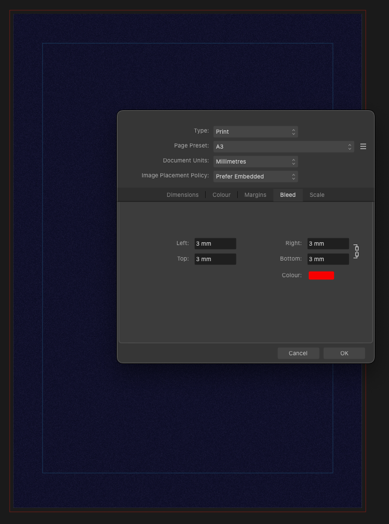The width and height of the screenshot is (389, 524).
Task: Open the Page Preset options menu icon
Action: pyautogui.click(x=363, y=146)
